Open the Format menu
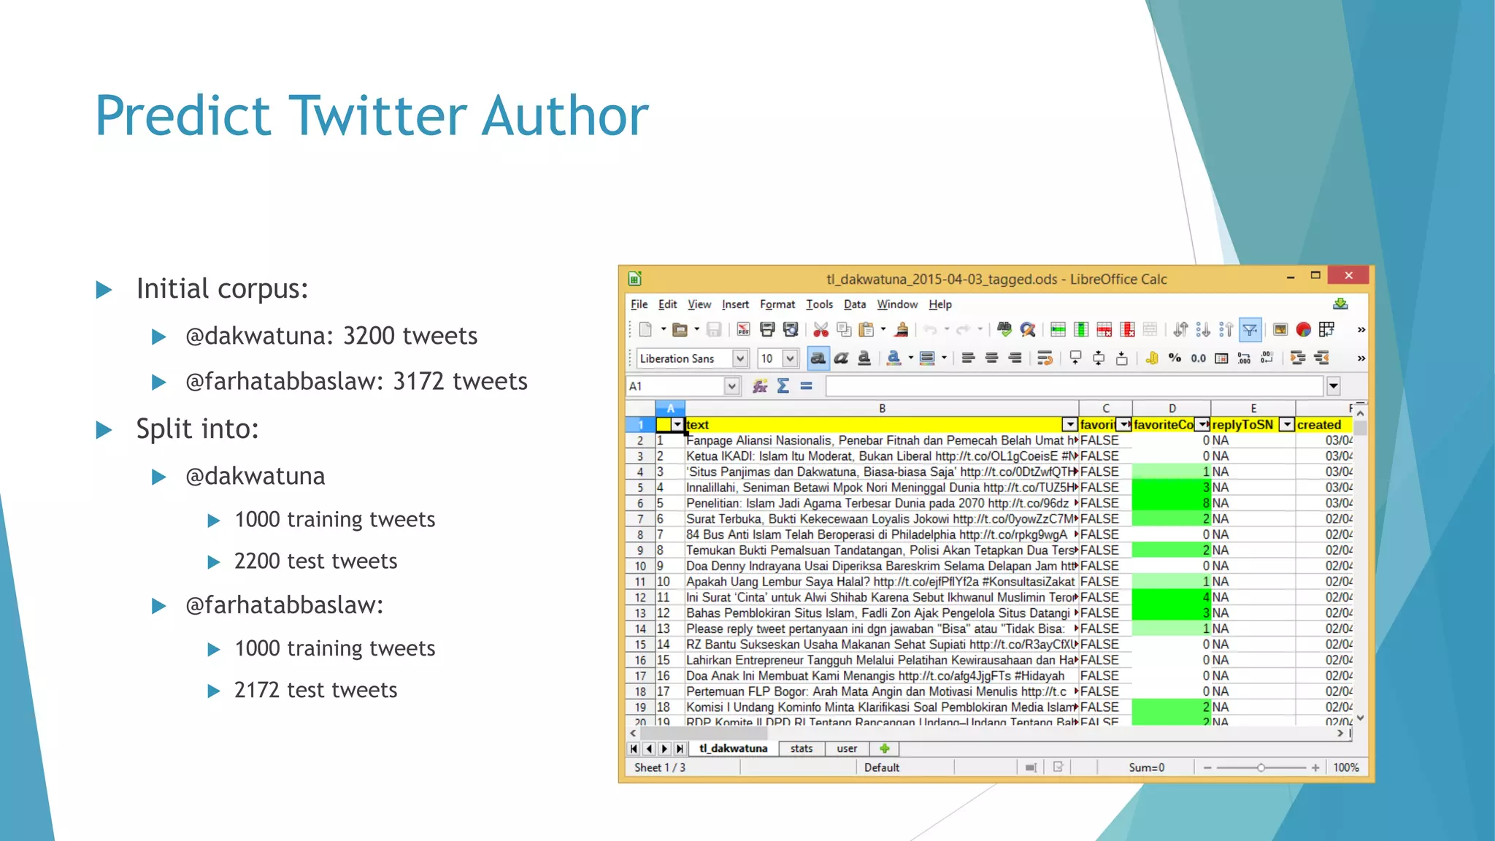The image size is (1495, 841). coord(777,304)
